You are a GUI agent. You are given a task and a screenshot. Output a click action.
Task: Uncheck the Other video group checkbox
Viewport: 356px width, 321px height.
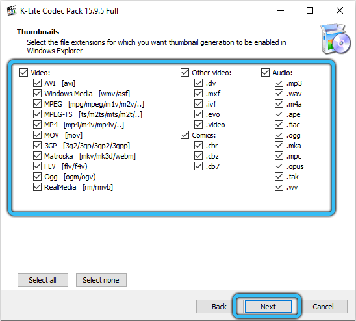click(184, 73)
